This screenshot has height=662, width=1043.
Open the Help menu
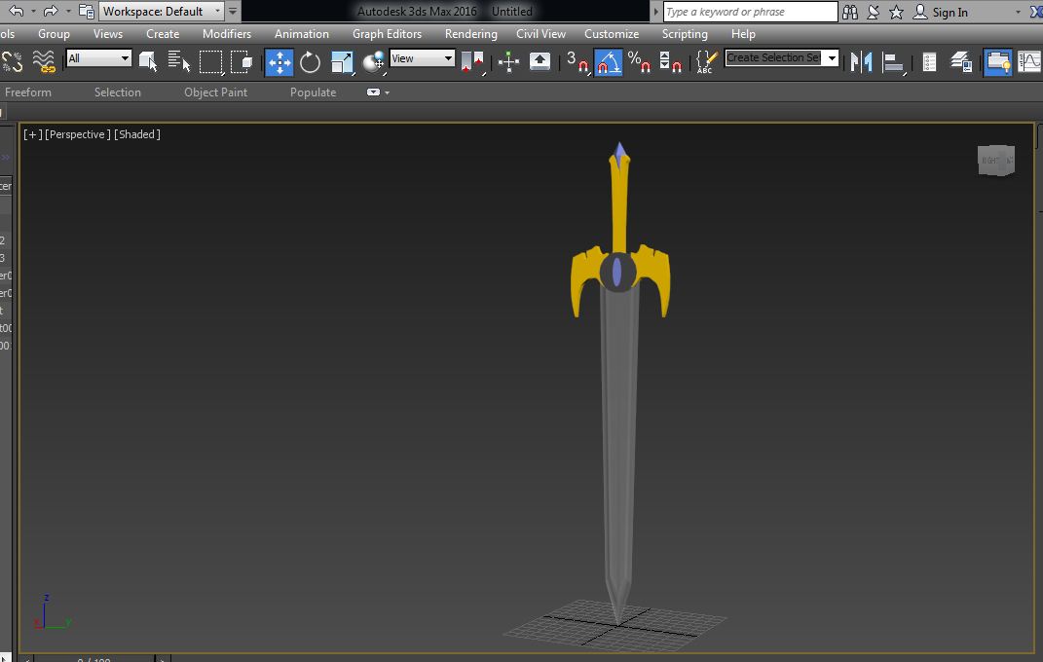tap(743, 34)
